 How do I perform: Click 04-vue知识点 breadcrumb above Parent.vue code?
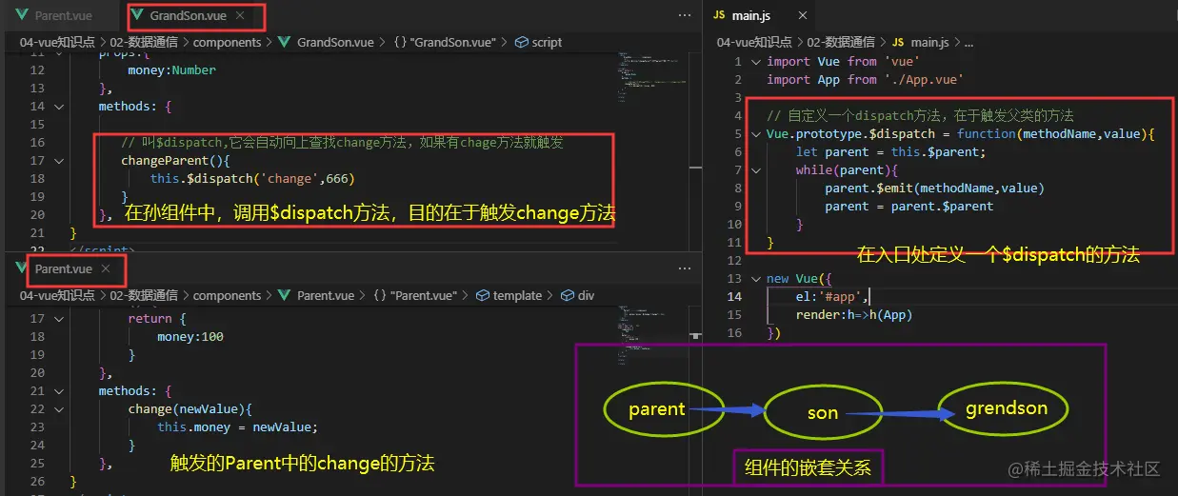[56, 295]
